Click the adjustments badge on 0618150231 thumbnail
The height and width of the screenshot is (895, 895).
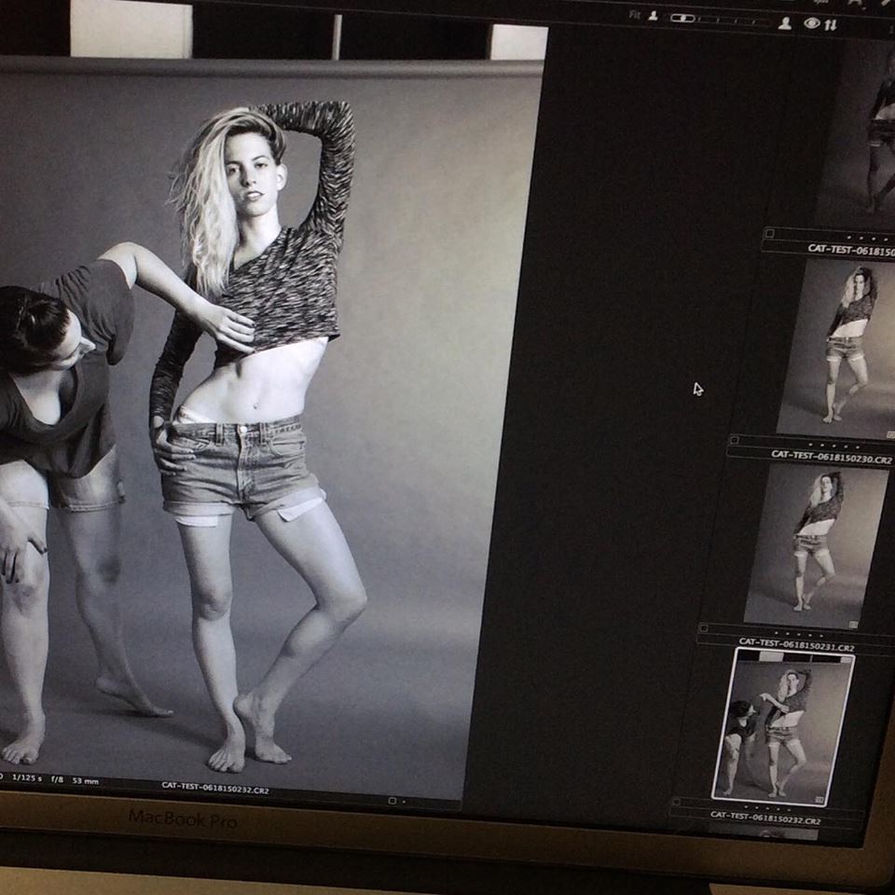[853, 624]
